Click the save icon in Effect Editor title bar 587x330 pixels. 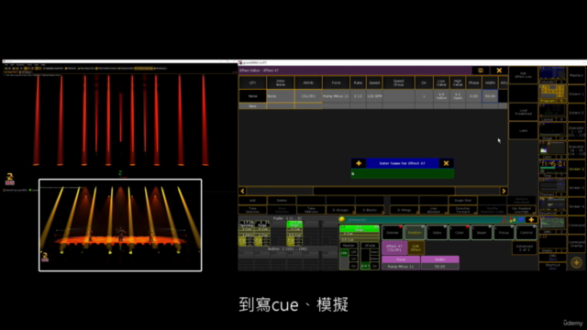481,71
